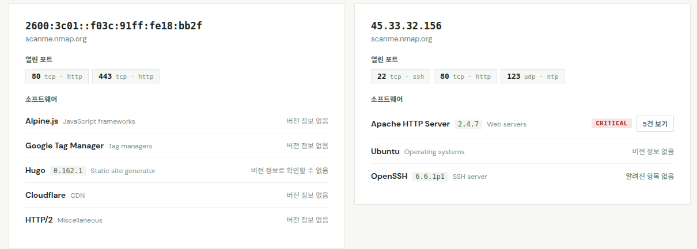Screen dimensions: 697x249
Task: Click Apache version tag 2.4.7
Action: point(468,124)
